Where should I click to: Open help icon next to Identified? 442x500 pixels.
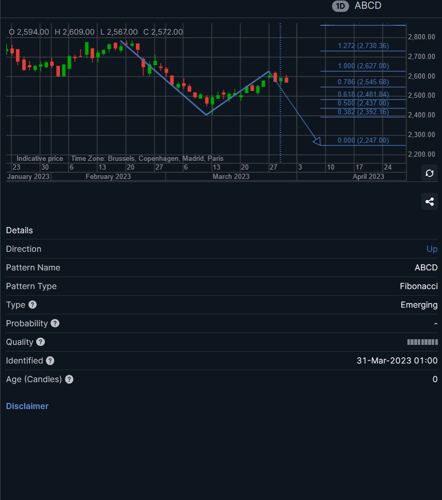[50, 360]
